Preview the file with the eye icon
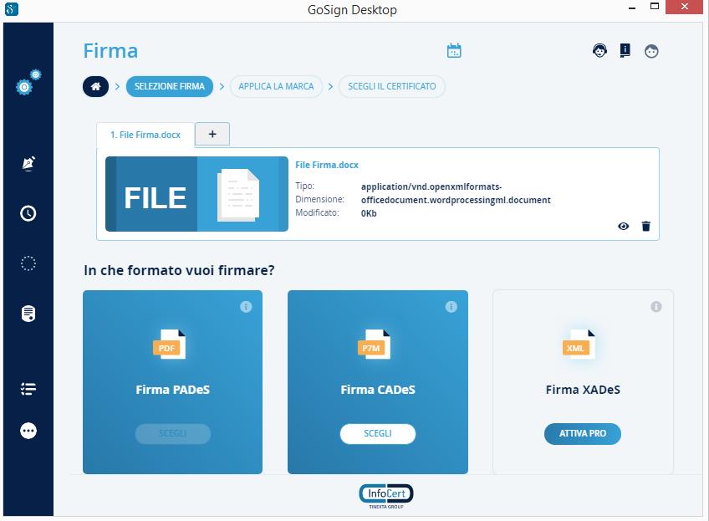Screen dimensions: 709x521 [x=624, y=226]
